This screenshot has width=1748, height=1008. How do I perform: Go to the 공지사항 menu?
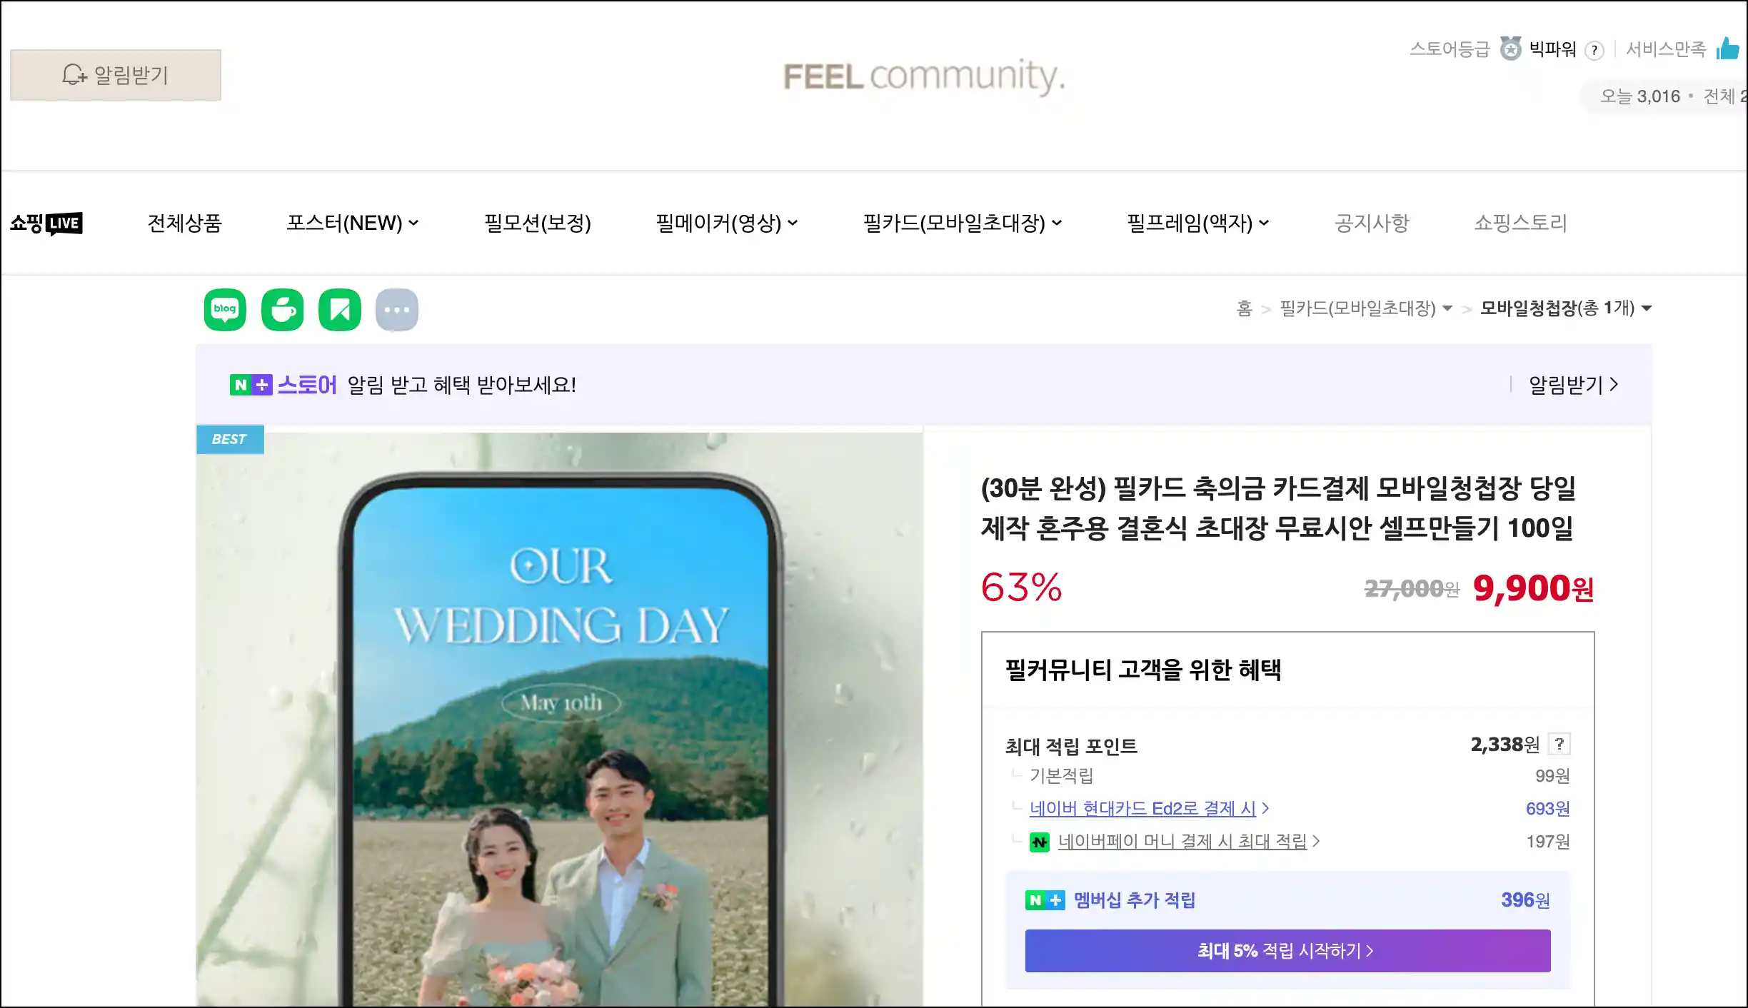click(x=1372, y=223)
